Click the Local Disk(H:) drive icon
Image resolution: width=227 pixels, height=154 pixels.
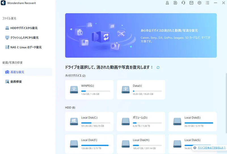126,144
